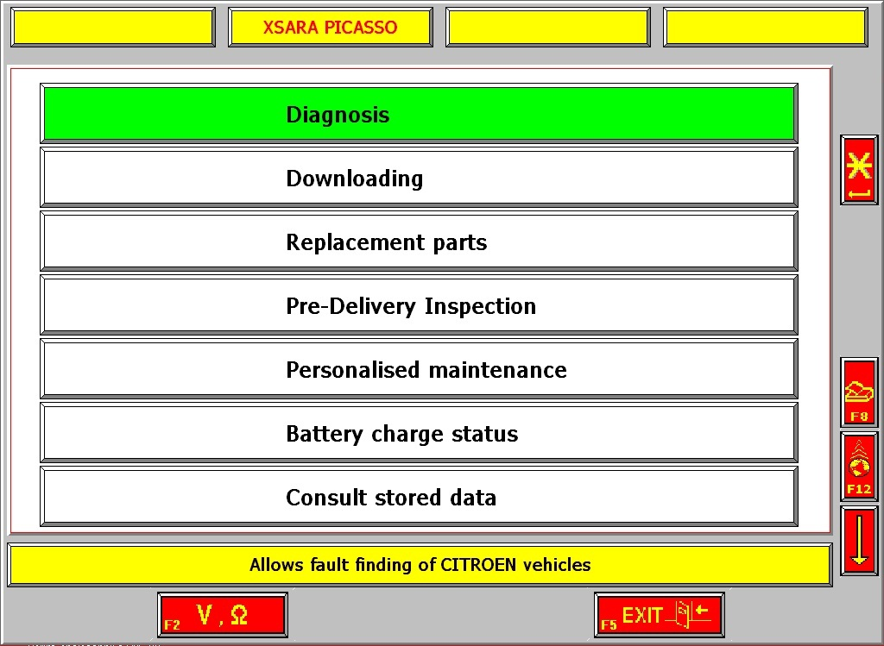
Task: Select the Diagnosis menu entry
Action: pos(419,115)
